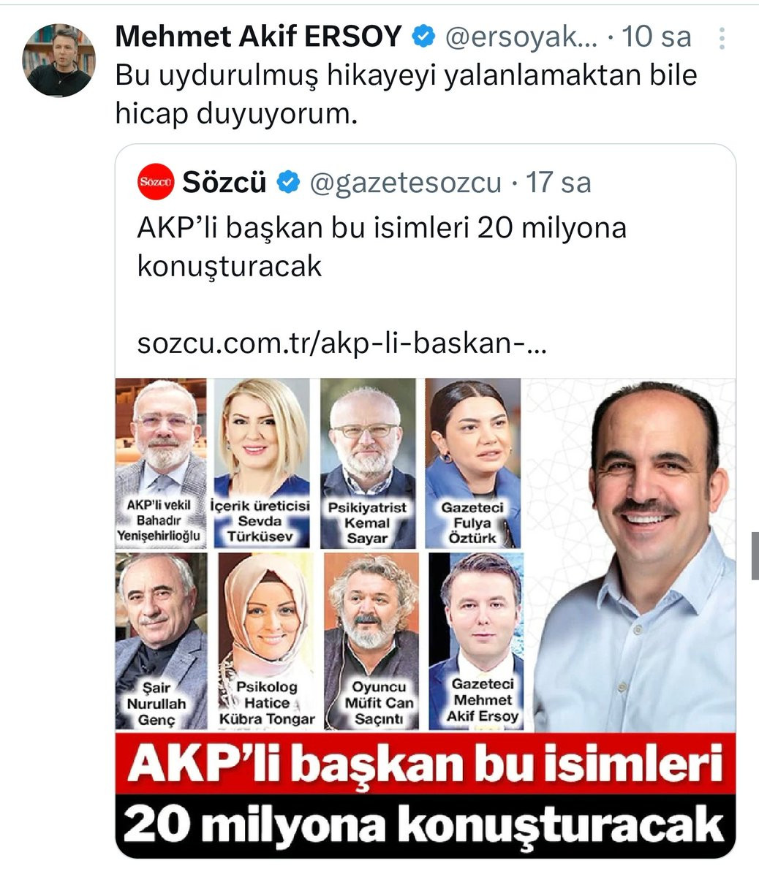The image size is (759, 877).
Task: Open the 10 sa timestamp
Action: (657, 37)
